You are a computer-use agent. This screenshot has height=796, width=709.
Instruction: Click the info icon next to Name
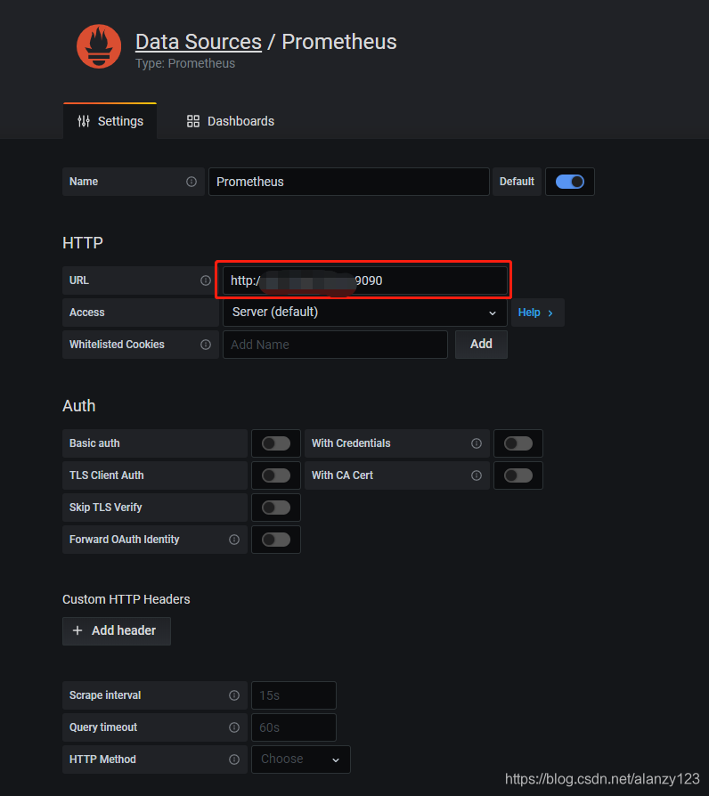click(x=192, y=182)
